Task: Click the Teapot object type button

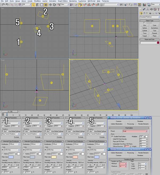Action: pos(145,36)
